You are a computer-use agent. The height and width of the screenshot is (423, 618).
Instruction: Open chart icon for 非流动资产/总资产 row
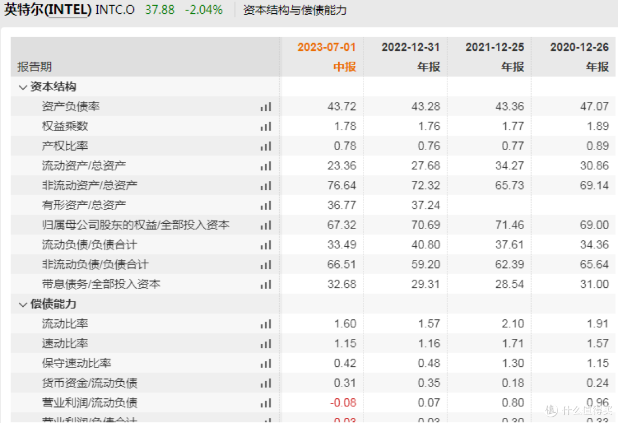pyautogui.click(x=266, y=185)
